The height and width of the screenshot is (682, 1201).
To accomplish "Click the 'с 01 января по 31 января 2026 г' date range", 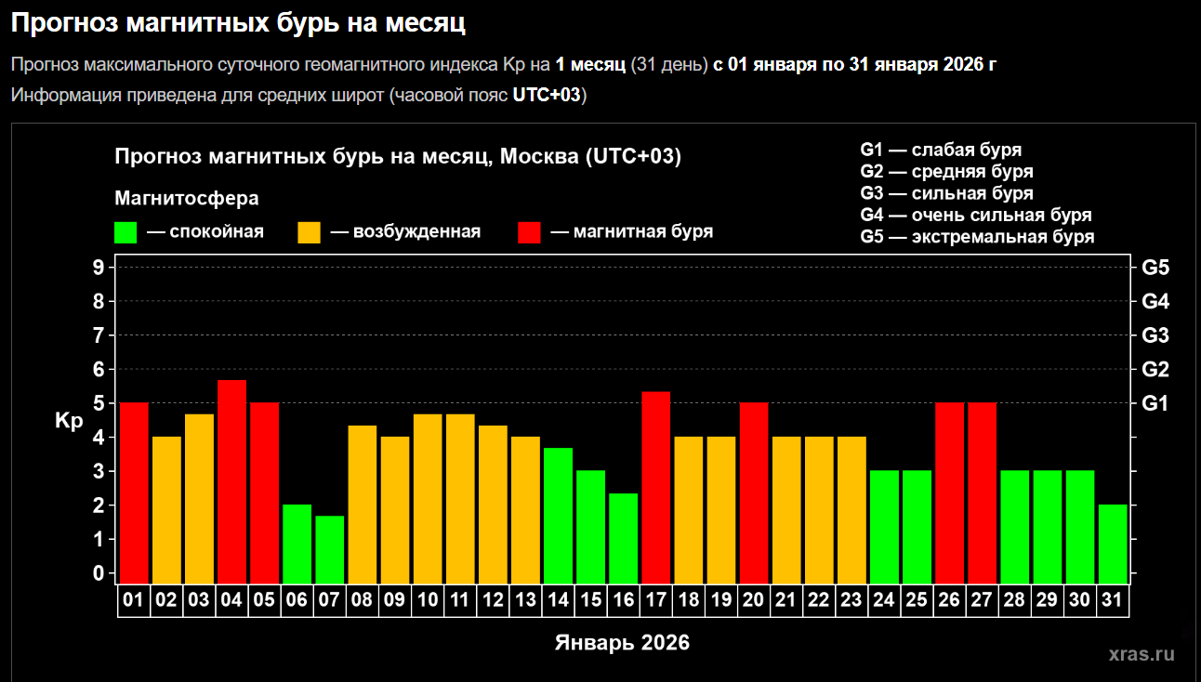I will coord(855,65).
